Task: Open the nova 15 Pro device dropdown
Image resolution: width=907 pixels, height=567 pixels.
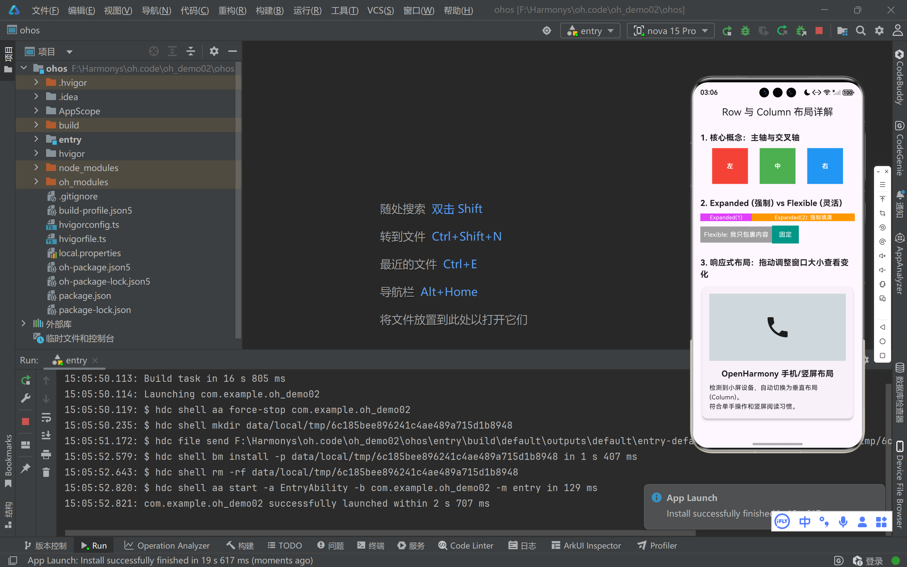Action: click(x=670, y=31)
